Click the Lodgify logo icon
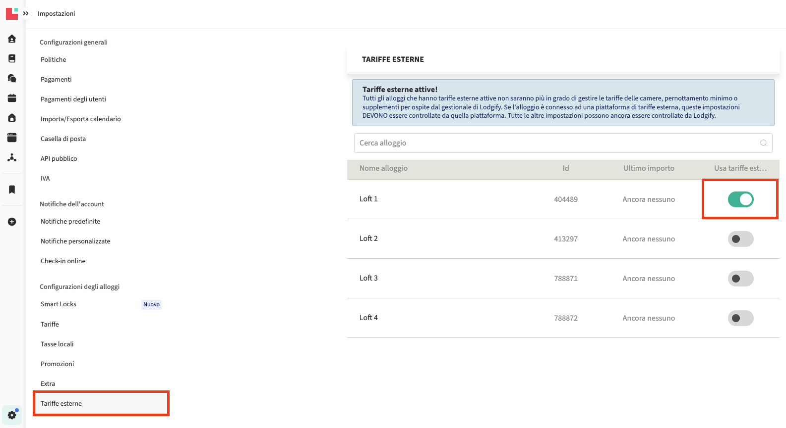 point(12,13)
